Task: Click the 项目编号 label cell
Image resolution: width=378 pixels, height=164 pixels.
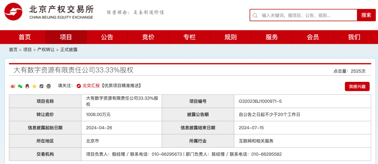Action: click(198, 101)
